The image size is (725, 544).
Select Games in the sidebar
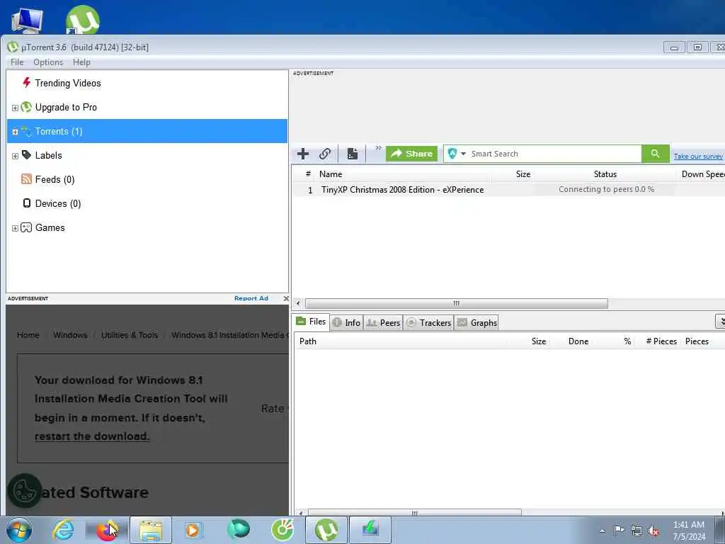pos(50,227)
